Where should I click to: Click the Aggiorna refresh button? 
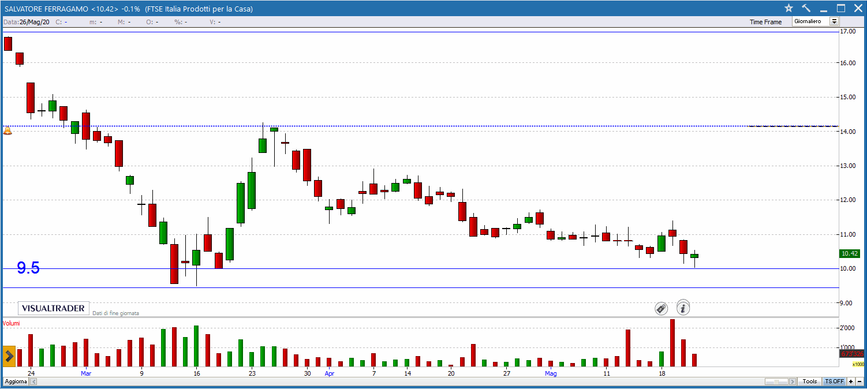coord(16,381)
